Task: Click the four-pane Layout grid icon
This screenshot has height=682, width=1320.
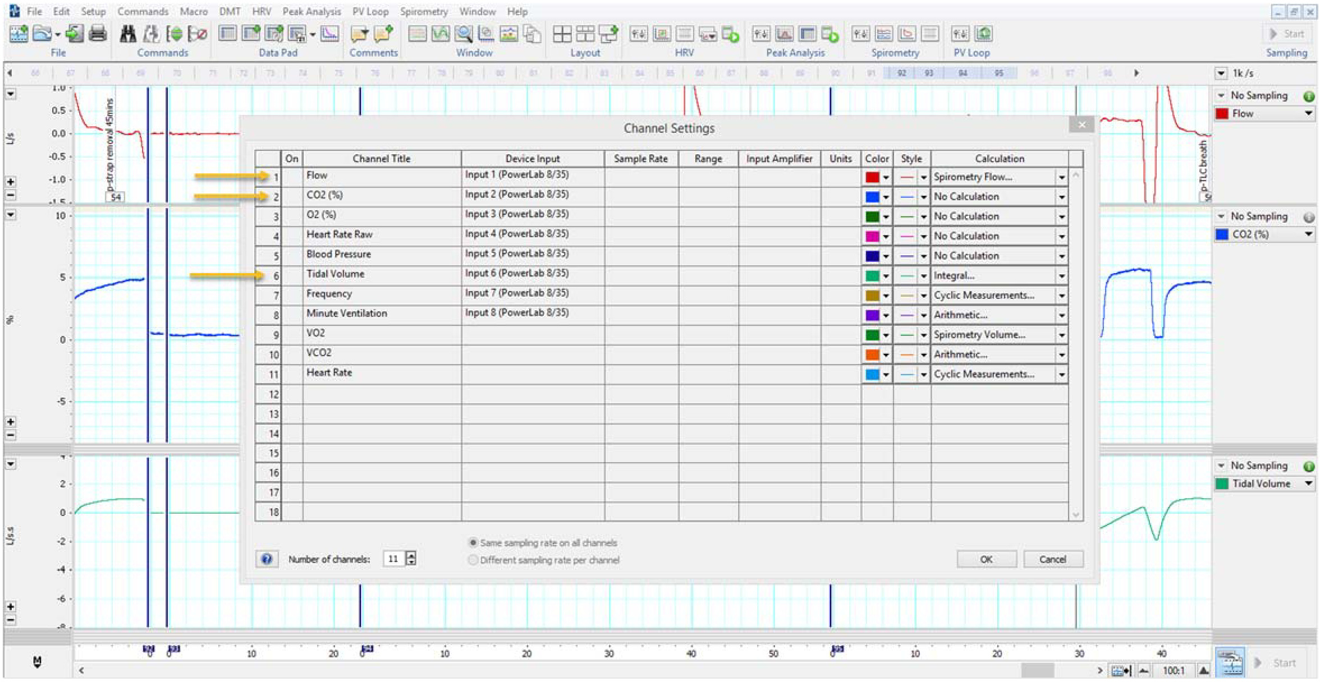Action: (562, 34)
